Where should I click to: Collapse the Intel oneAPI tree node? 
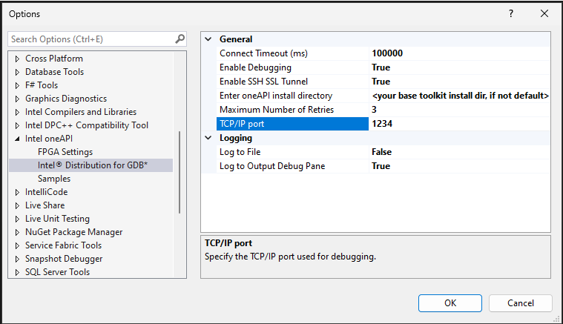[18, 139]
